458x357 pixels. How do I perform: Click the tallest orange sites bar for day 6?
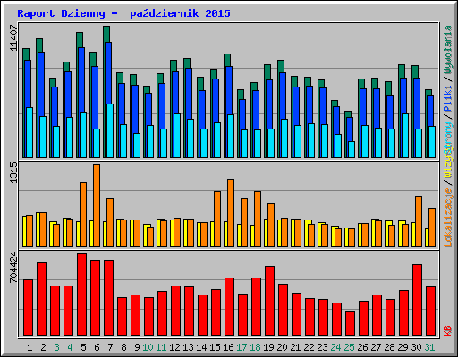97,205
